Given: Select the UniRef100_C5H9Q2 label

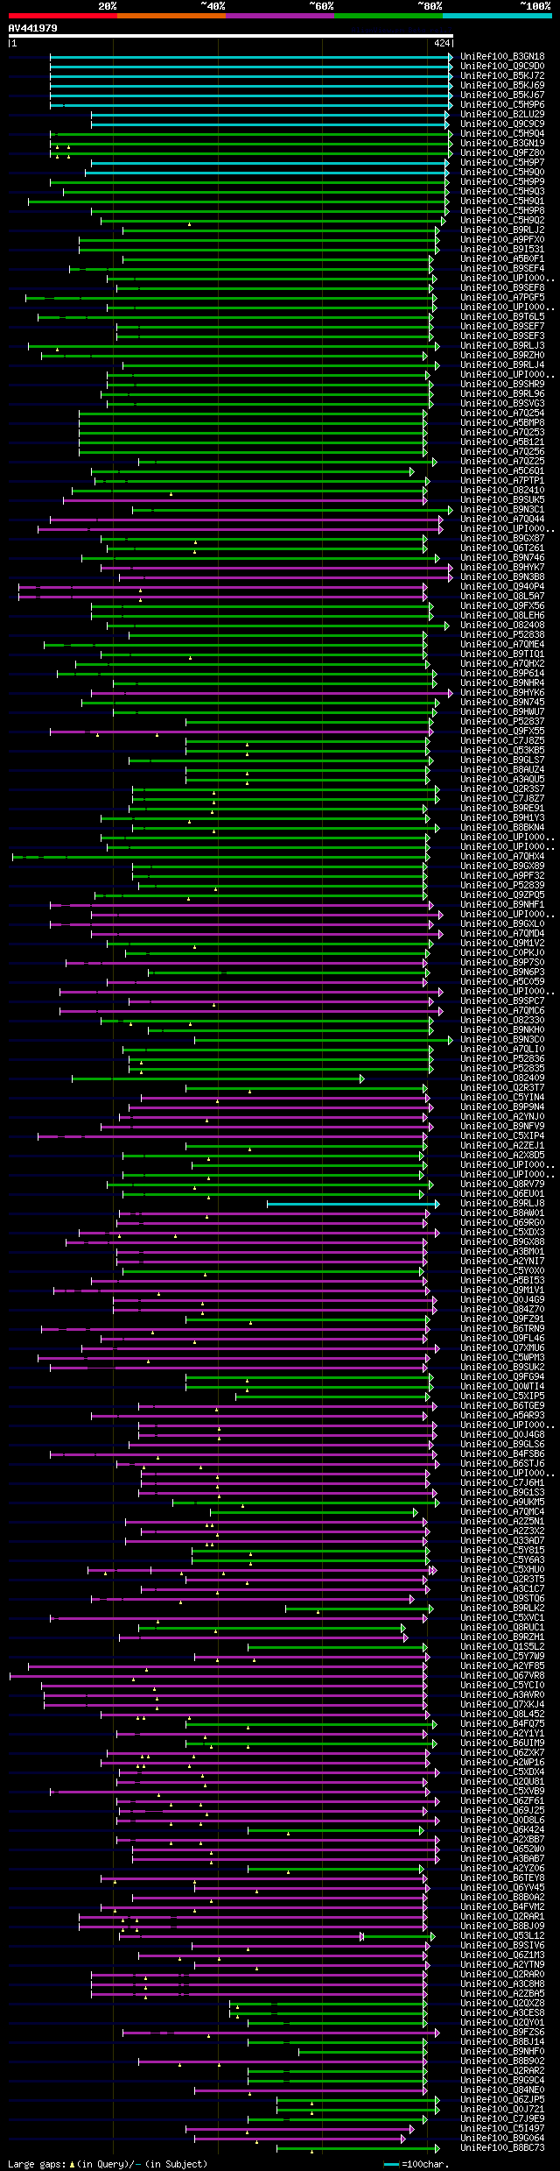Looking at the screenshot, I should click(502, 221).
